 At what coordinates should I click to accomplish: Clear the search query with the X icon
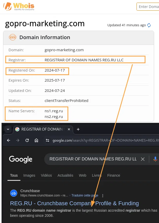pyautogui.click(x=143, y=159)
